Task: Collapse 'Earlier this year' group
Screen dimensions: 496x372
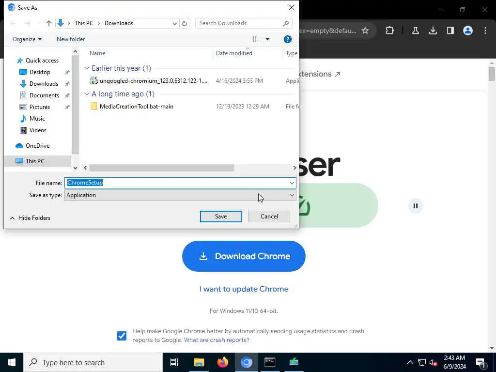Action: (87, 68)
